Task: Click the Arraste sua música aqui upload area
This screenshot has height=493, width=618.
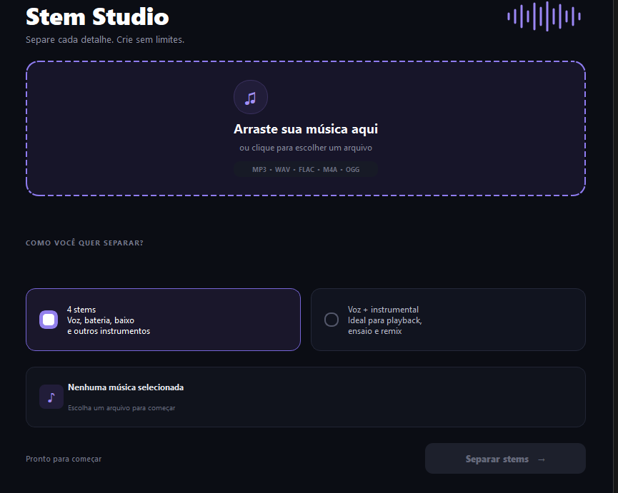Action: coord(306,128)
